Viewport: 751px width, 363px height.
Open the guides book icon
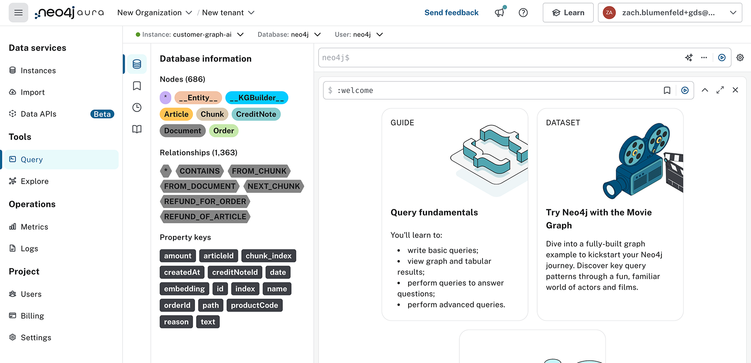coord(137,129)
